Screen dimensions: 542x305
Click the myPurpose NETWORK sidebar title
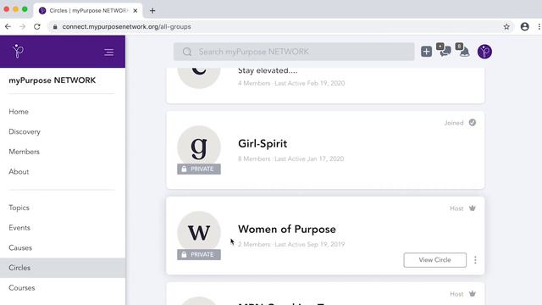[x=53, y=80]
